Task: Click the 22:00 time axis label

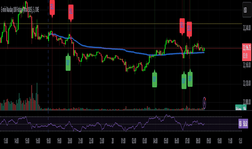Action: click(x=91, y=141)
